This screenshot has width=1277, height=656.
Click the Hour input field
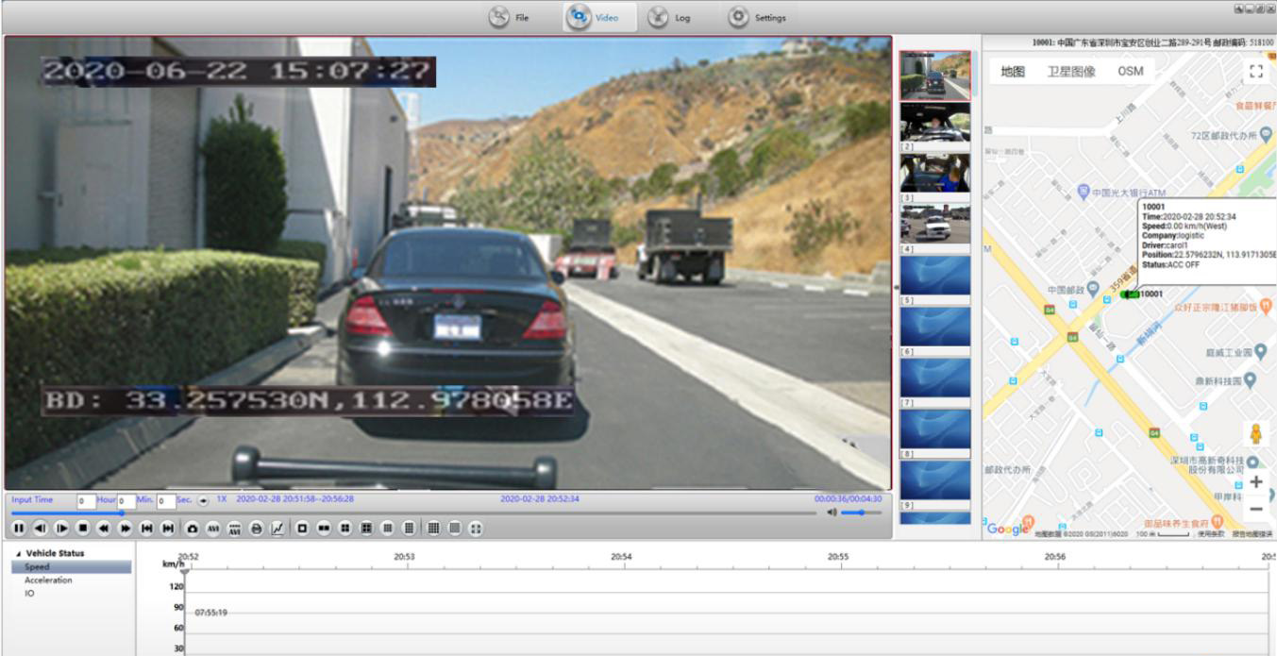86,500
